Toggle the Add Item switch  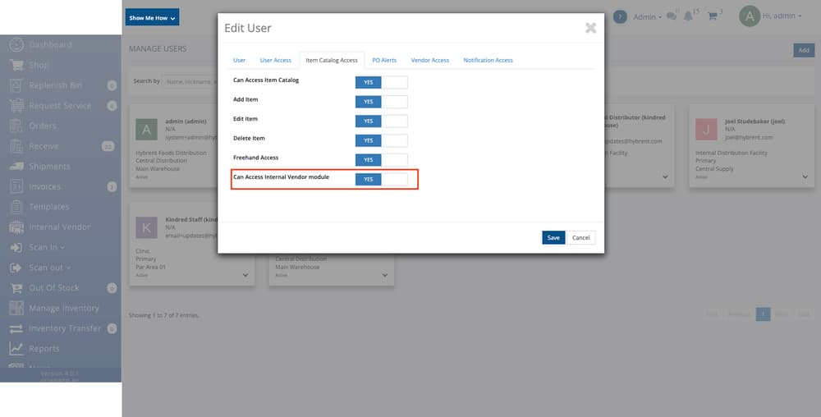pos(381,102)
